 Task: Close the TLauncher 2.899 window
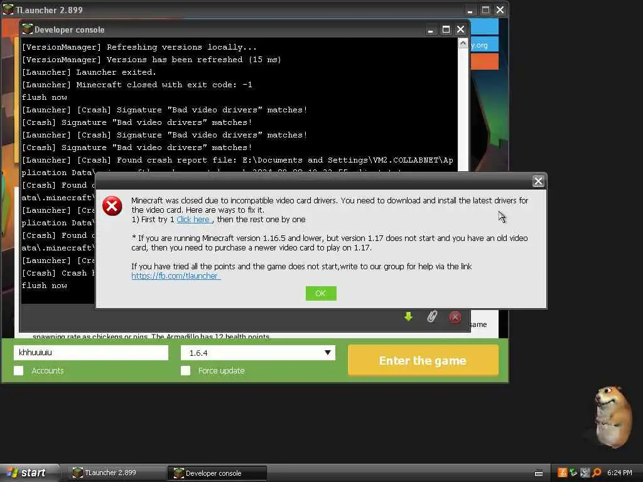pos(500,10)
